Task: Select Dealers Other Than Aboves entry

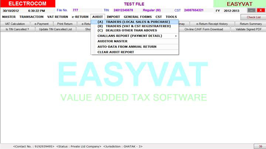Action: [x=135, y=31]
